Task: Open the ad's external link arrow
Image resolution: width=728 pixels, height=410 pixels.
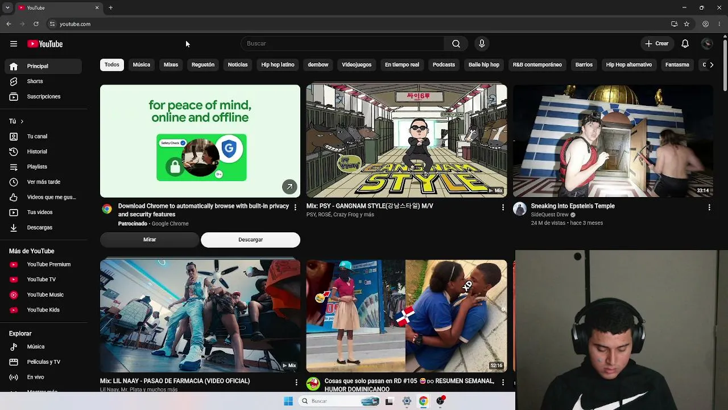Action: [289, 187]
